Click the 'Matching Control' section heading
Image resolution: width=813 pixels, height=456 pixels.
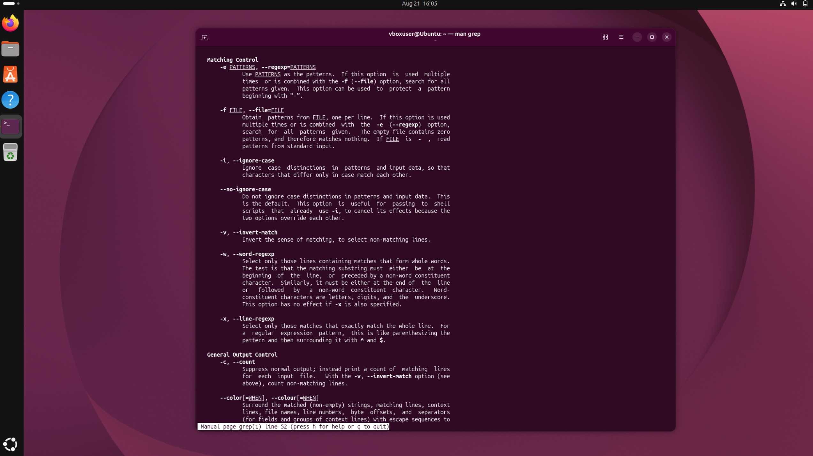pyautogui.click(x=232, y=60)
